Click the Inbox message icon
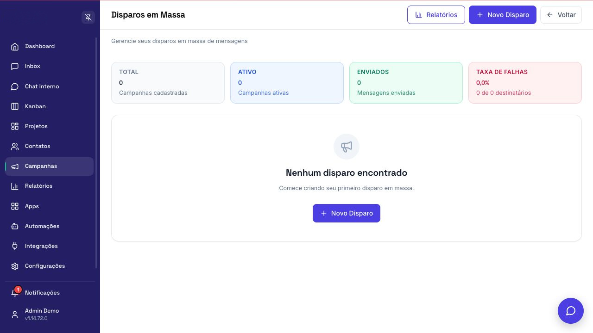 point(15,66)
